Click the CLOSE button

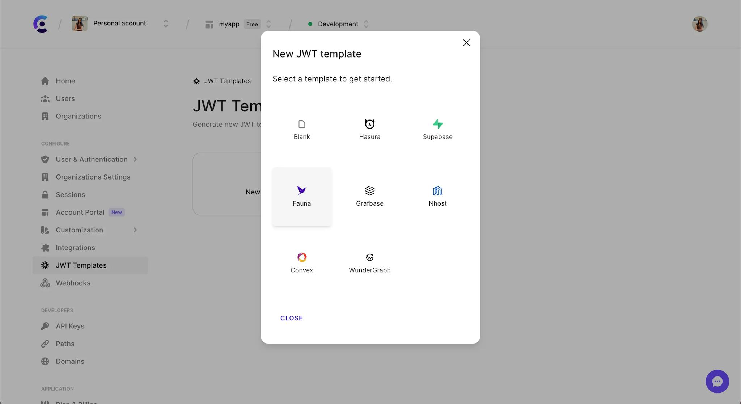pos(291,318)
